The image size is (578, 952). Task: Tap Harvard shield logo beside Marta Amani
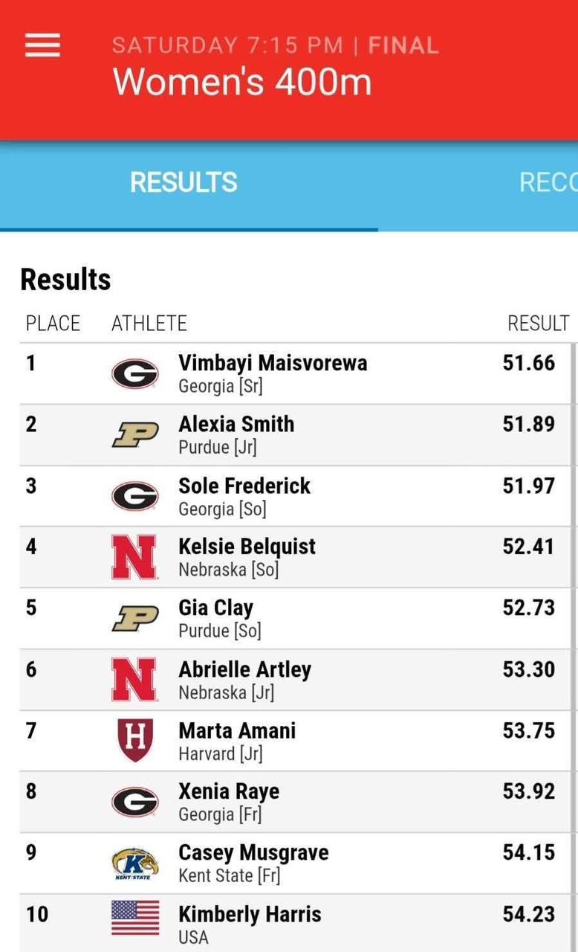pyautogui.click(x=134, y=741)
